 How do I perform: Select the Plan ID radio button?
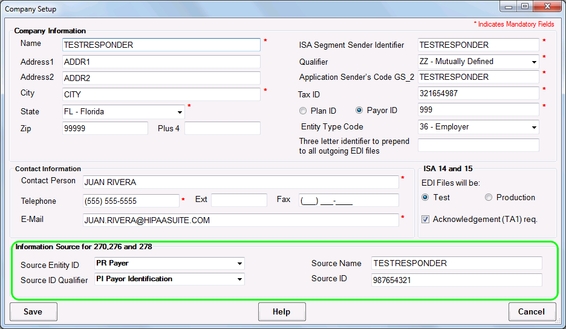pyautogui.click(x=304, y=111)
